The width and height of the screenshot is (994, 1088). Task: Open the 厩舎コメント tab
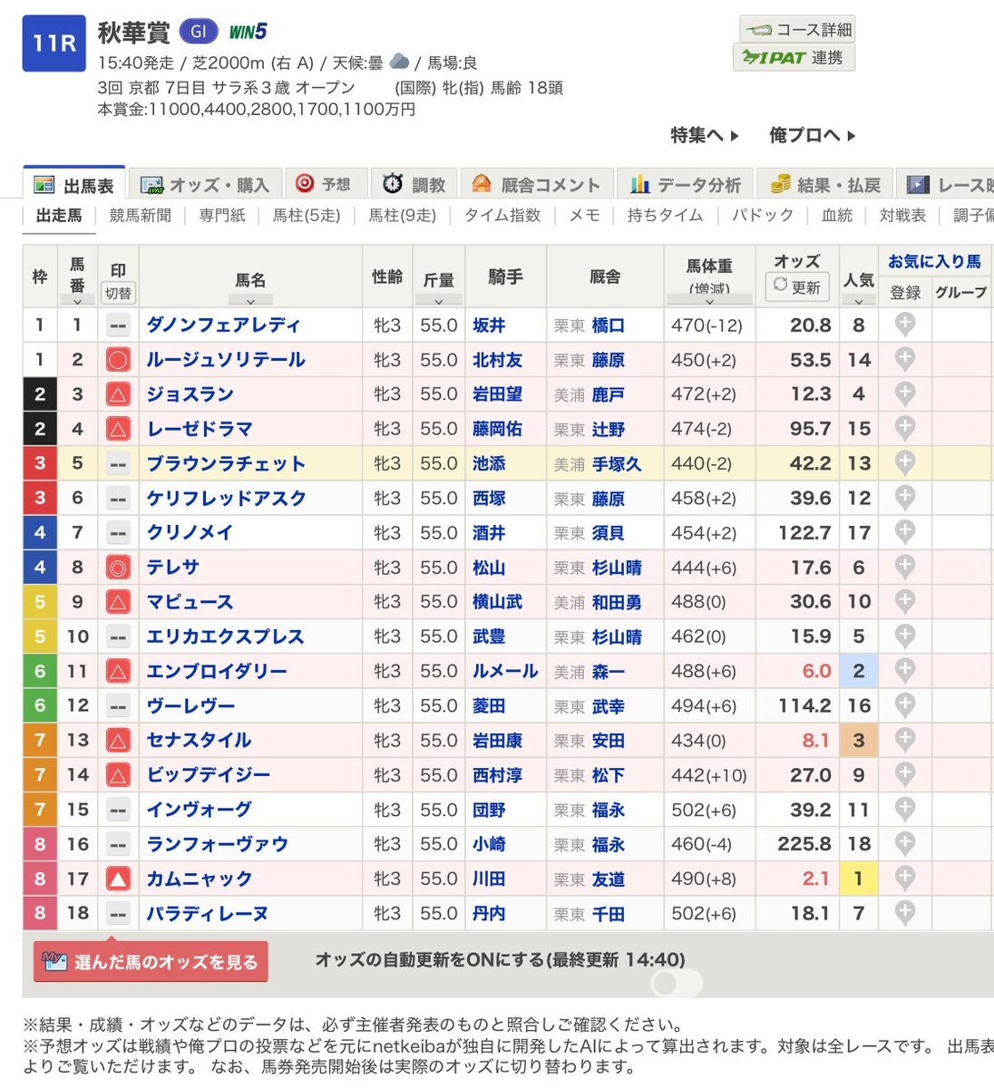(537, 184)
